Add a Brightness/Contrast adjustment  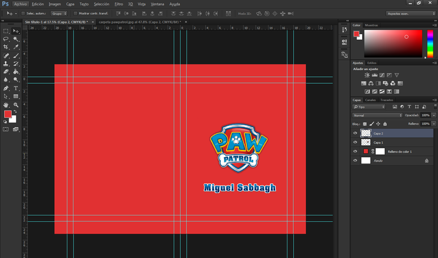[x=367, y=75]
